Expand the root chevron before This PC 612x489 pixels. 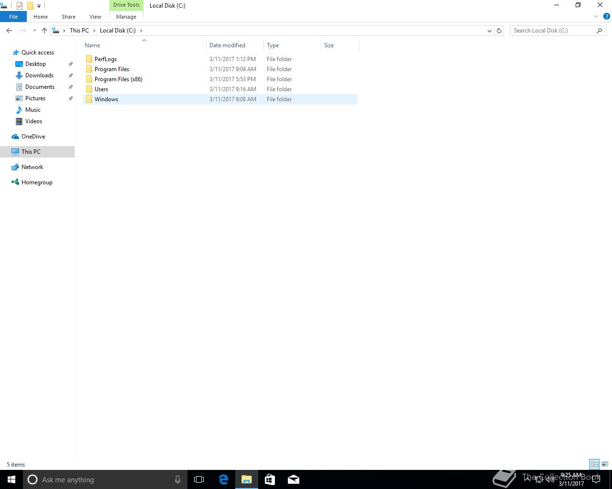[x=64, y=31]
